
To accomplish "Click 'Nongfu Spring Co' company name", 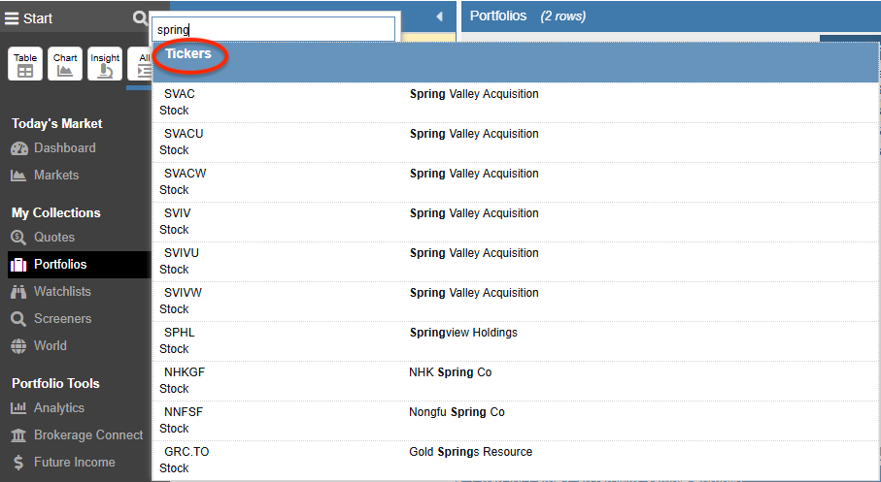I will coord(457,412).
